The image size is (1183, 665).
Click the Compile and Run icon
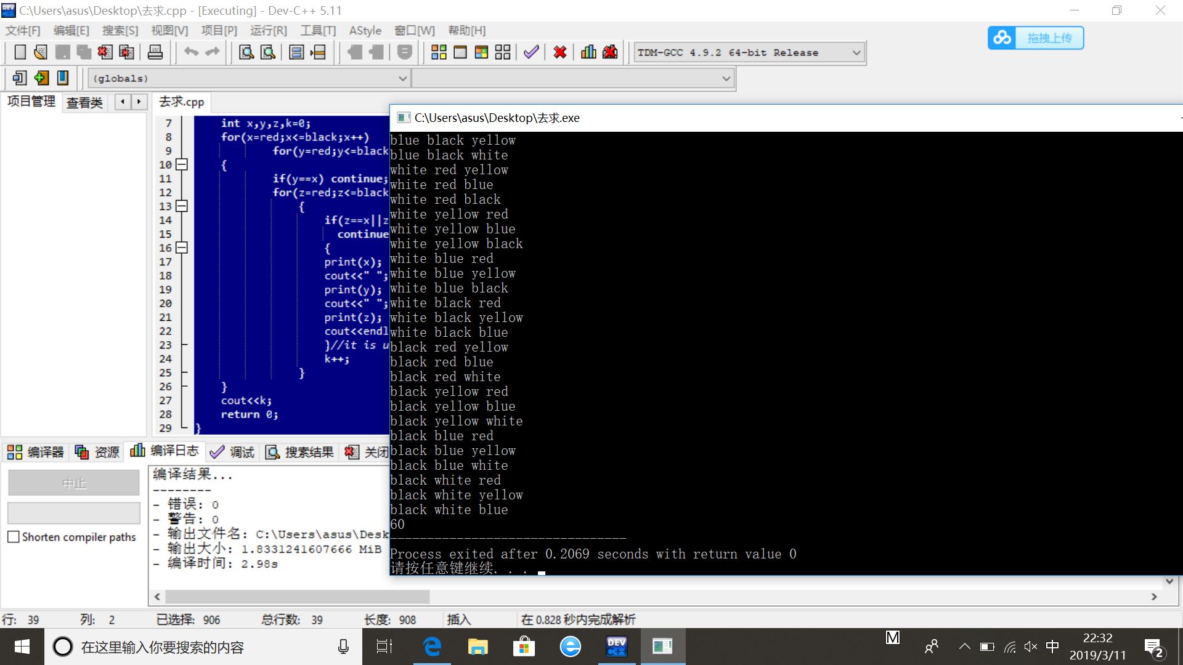click(x=481, y=52)
